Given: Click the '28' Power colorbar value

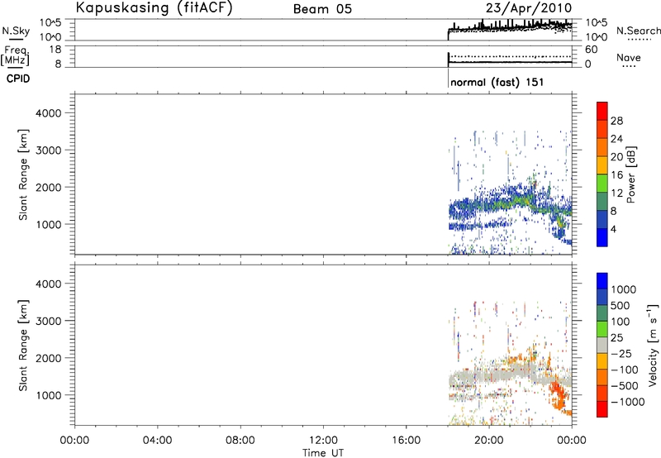Looking at the screenshot, I should click(x=616, y=121).
